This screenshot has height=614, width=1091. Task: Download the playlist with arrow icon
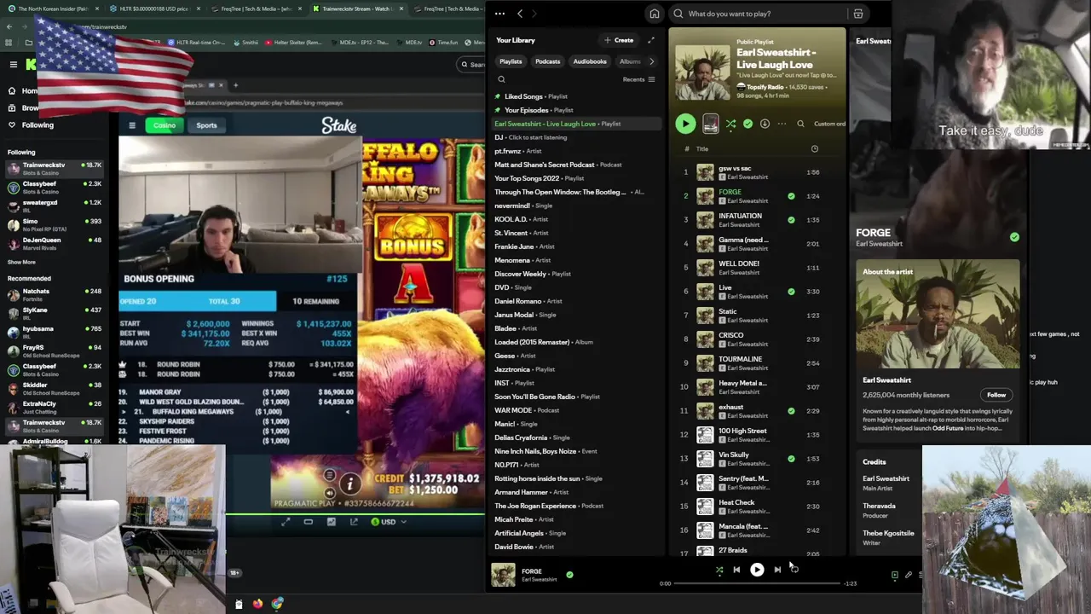(x=765, y=124)
